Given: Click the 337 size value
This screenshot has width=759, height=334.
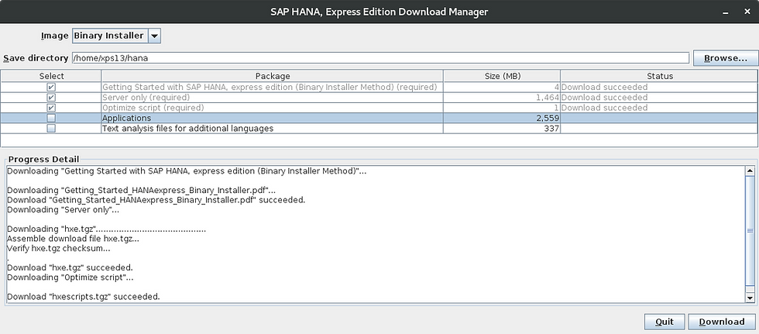Looking at the screenshot, I should [552, 129].
